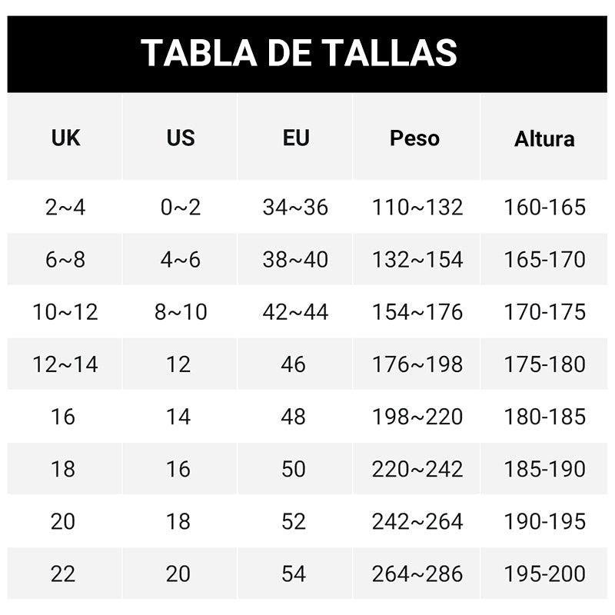This screenshot has height=615, width=615.
Task: Select the EU size 42~44 cell
Action: tap(295, 312)
